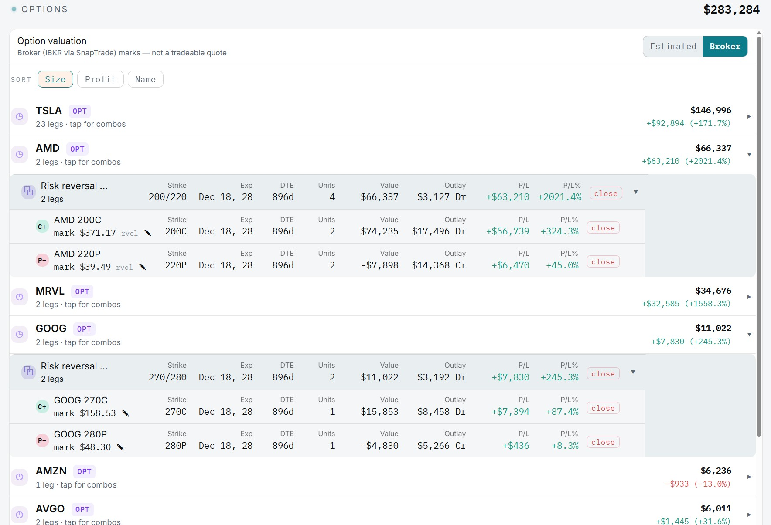Screen dimensions: 771x525
Task: Click the OPT tag next to AMZN
Action: tap(84, 471)
